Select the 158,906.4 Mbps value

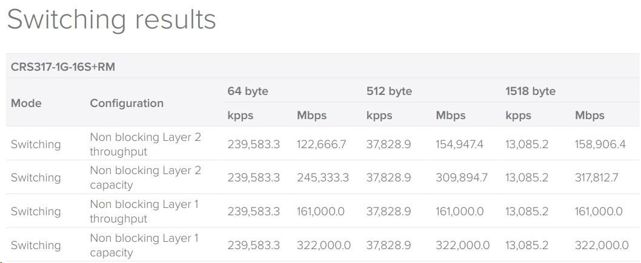pos(600,144)
